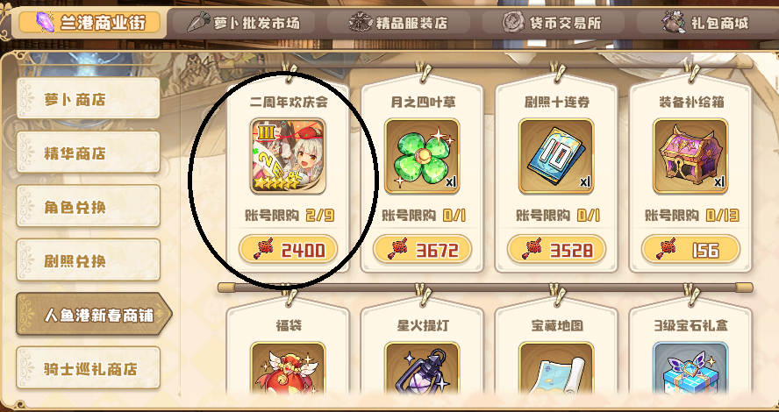779x412 pixels.
Task: Buy 二周年欢庆会 for 2400
Action: pyautogui.click(x=288, y=249)
